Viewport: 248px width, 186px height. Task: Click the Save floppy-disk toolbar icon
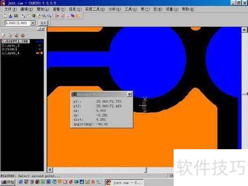(x=16, y=16)
